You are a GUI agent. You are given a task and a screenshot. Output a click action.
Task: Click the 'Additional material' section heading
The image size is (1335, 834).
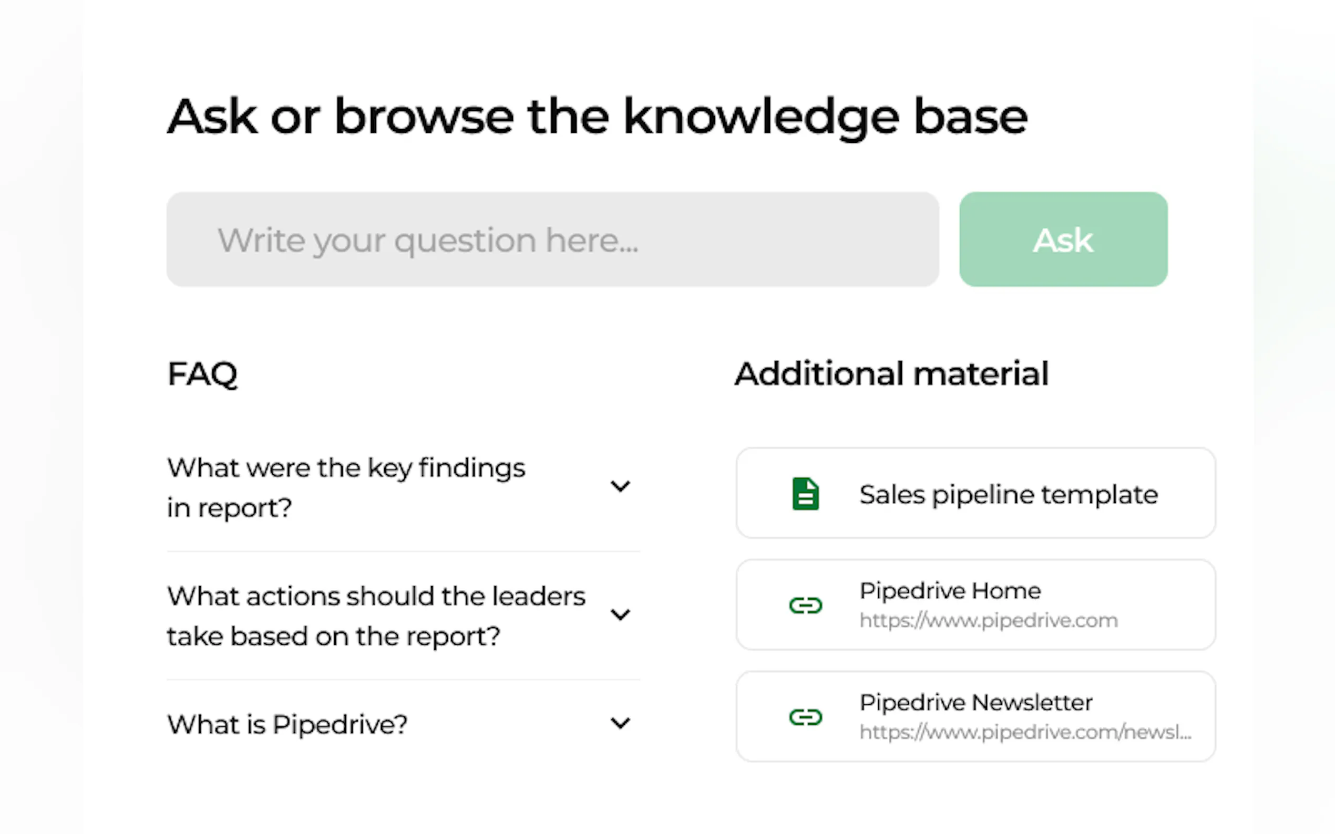coord(891,374)
